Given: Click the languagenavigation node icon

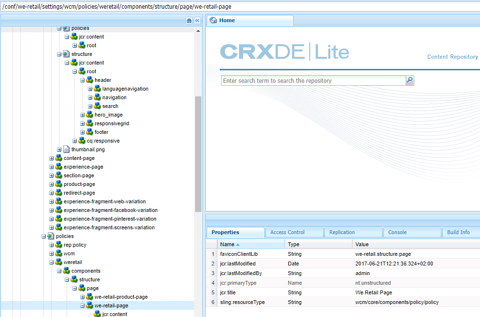Looking at the screenshot, I should click(98, 89).
